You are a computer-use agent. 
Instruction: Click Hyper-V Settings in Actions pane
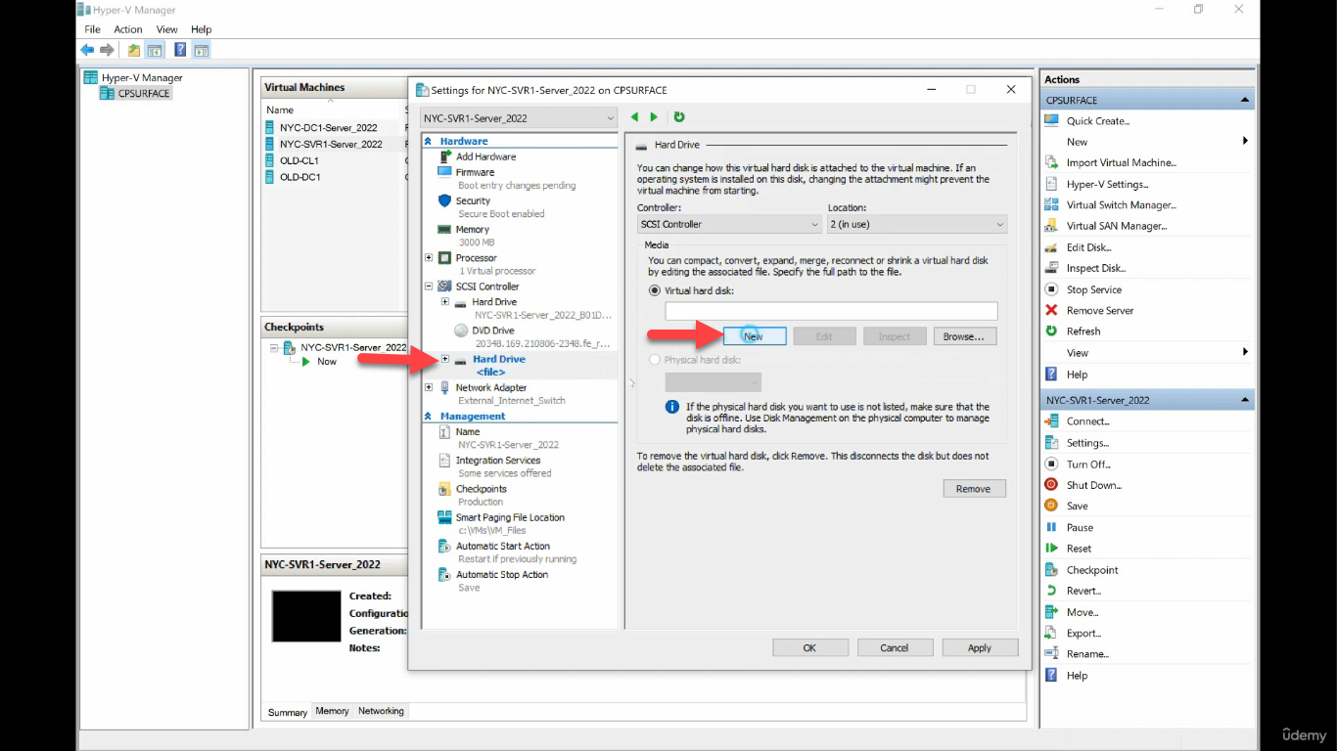click(1107, 184)
